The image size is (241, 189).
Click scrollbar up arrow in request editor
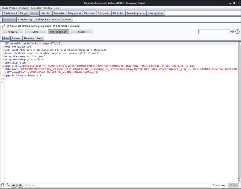click(239, 43)
